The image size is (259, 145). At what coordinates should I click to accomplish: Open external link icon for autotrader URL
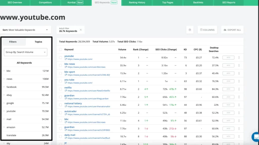(66, 114)
